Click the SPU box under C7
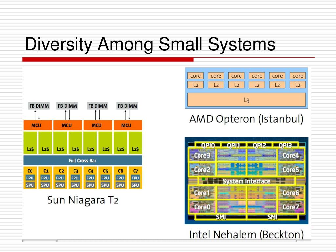This screenshot has height=252, width=336. pos(135,185)
